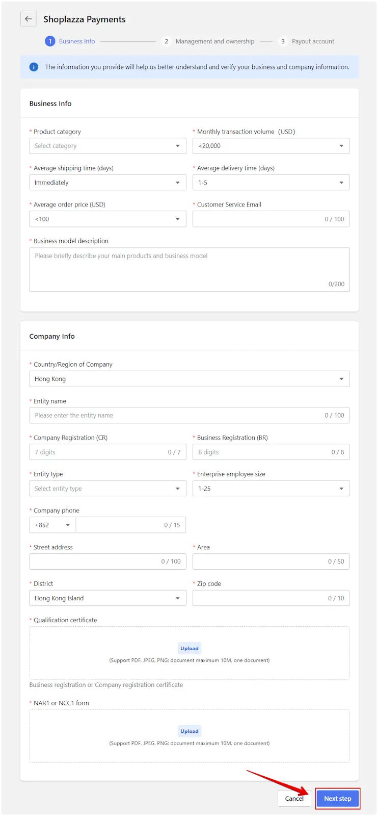378x816 pixels.
Task: Click the back arrow beside Shoplazza Payments
Action: (29, 19)
